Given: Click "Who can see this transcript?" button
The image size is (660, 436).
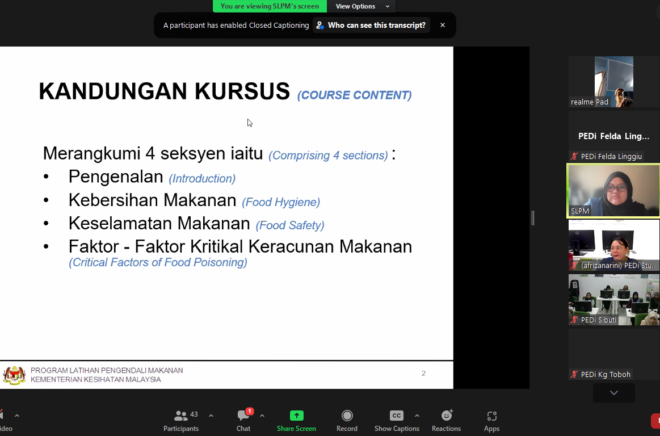Looking at the screenshot, I should point(371,25).
